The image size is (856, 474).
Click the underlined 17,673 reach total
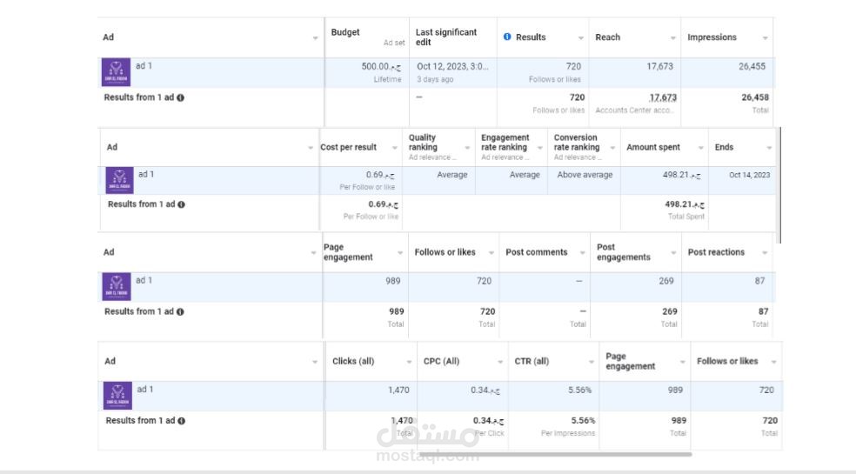(663, 97)
